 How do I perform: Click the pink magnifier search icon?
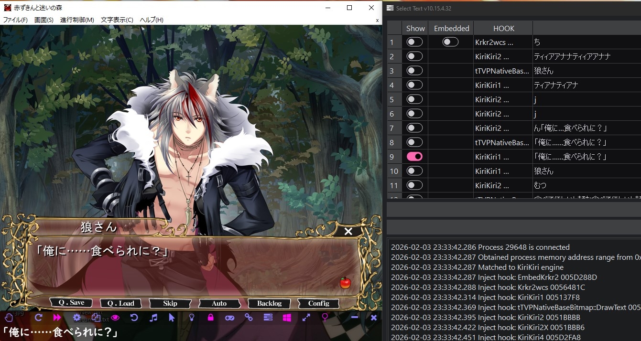click(325, 317)
